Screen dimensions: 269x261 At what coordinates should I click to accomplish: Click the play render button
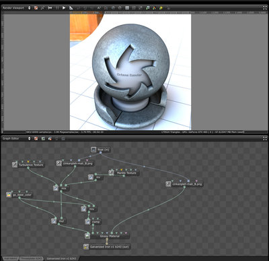pos(64,8)
